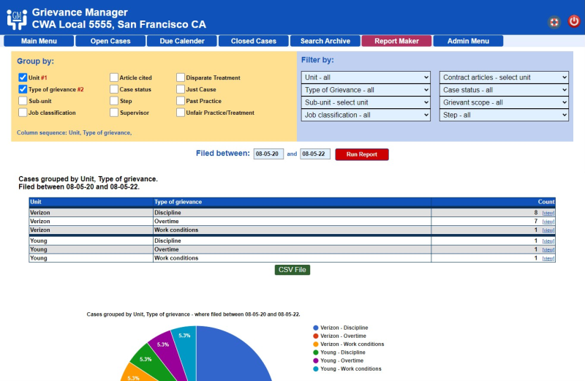Click the filed-between start date field
This screenshot has height=381, width=585.
click(268, 154)
